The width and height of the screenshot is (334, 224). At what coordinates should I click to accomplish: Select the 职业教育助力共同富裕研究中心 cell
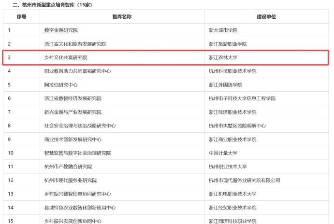coord(77,71)
